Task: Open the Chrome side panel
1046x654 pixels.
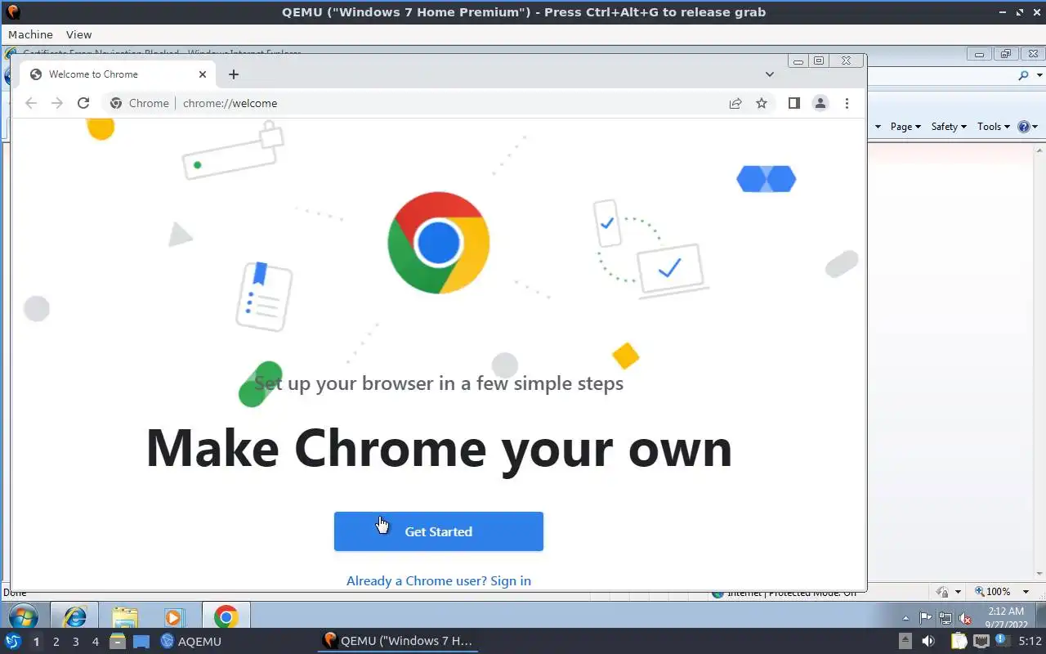Action: coord(793,103)
